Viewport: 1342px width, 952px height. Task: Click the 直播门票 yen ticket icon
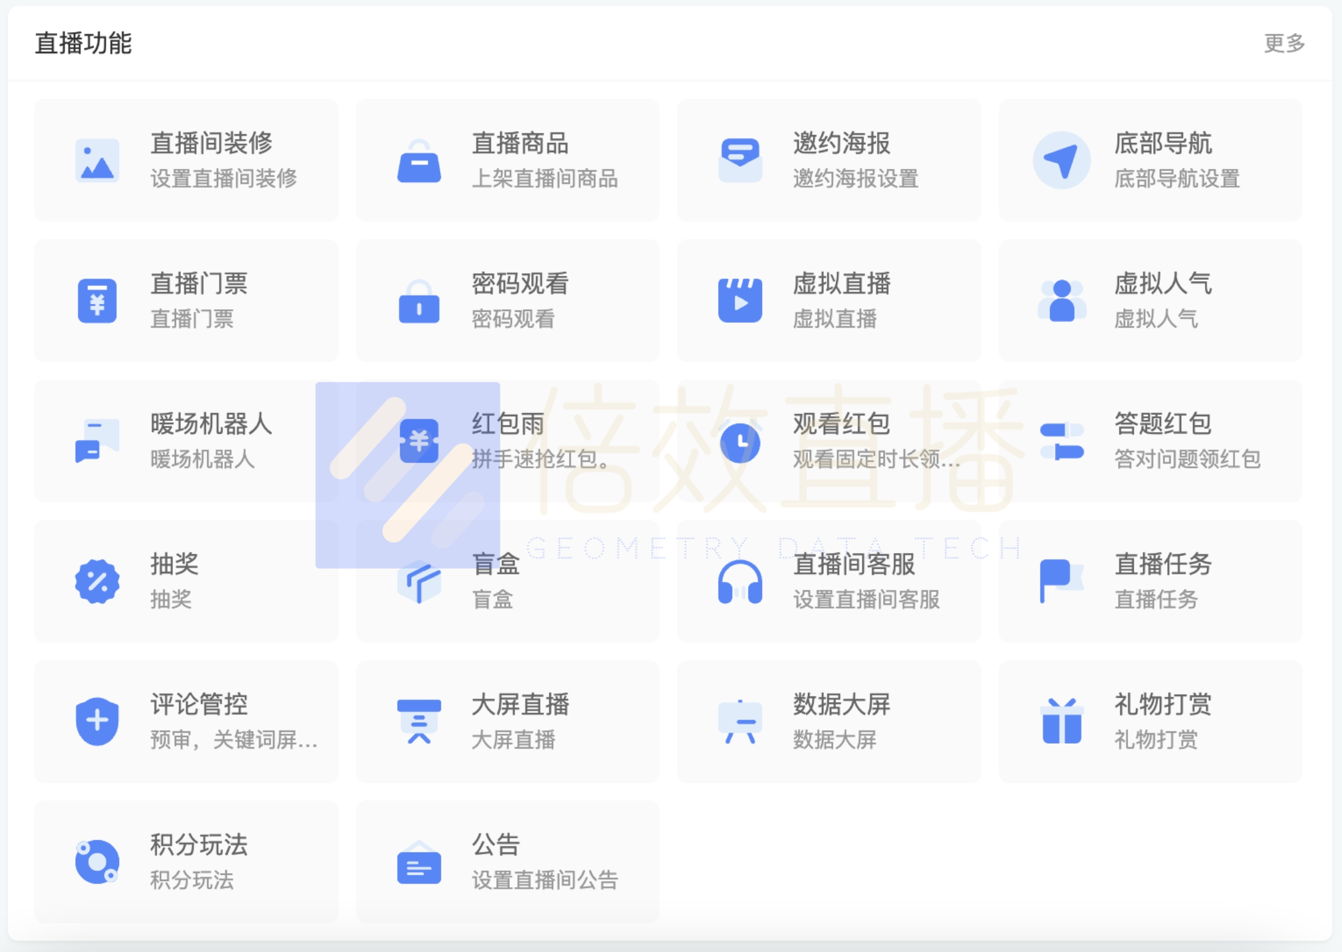[97, 301]
